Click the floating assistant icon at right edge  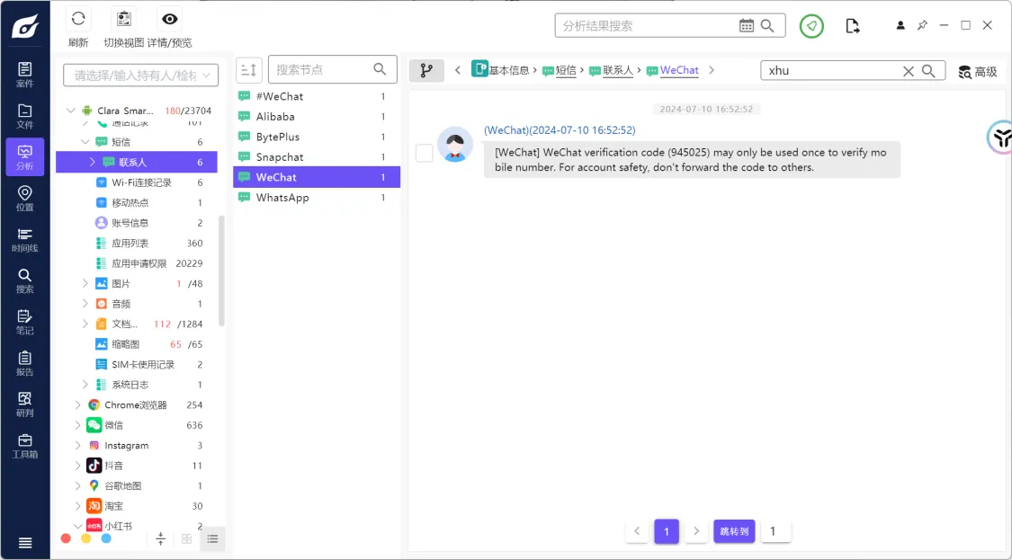tap(999, 137)
